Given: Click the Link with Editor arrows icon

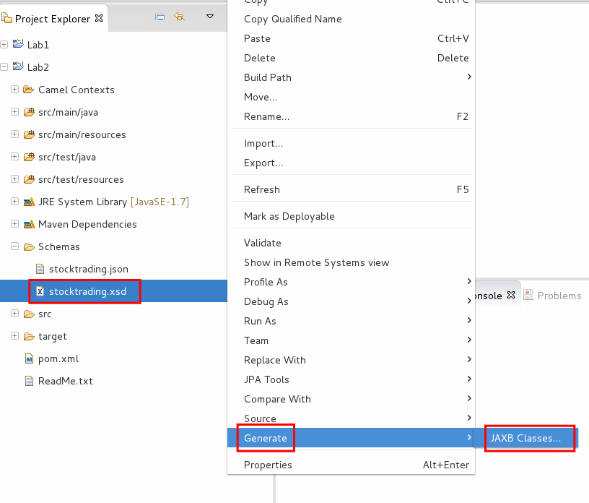Looking at the screenshot, I should 180,17.
